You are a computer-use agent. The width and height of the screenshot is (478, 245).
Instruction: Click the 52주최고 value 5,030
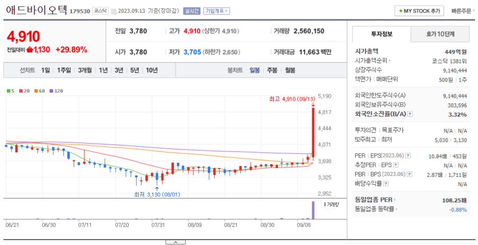pos(441,140)
